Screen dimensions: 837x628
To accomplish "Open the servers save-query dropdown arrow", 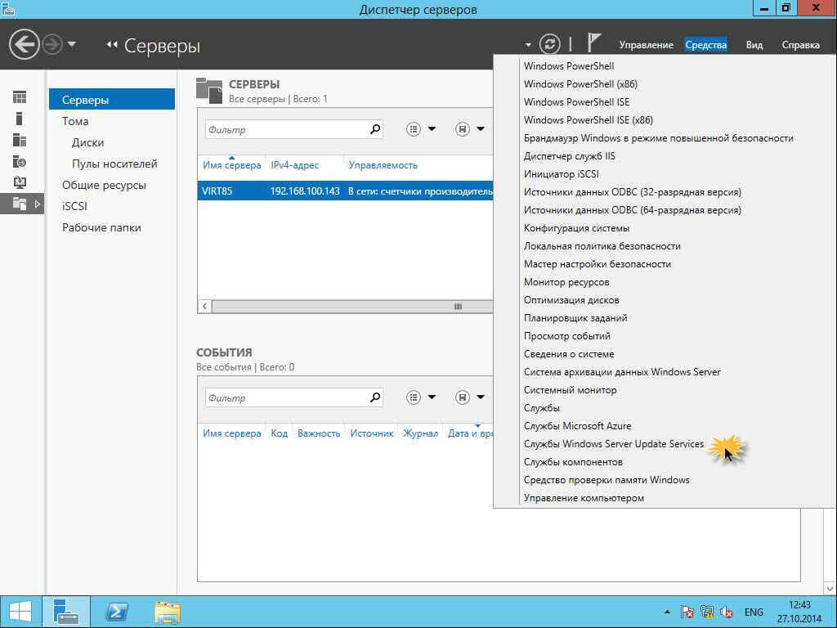I will (x=481, y=128).
